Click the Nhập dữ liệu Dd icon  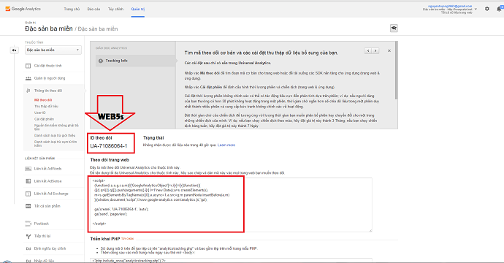(x=28, y=261)
